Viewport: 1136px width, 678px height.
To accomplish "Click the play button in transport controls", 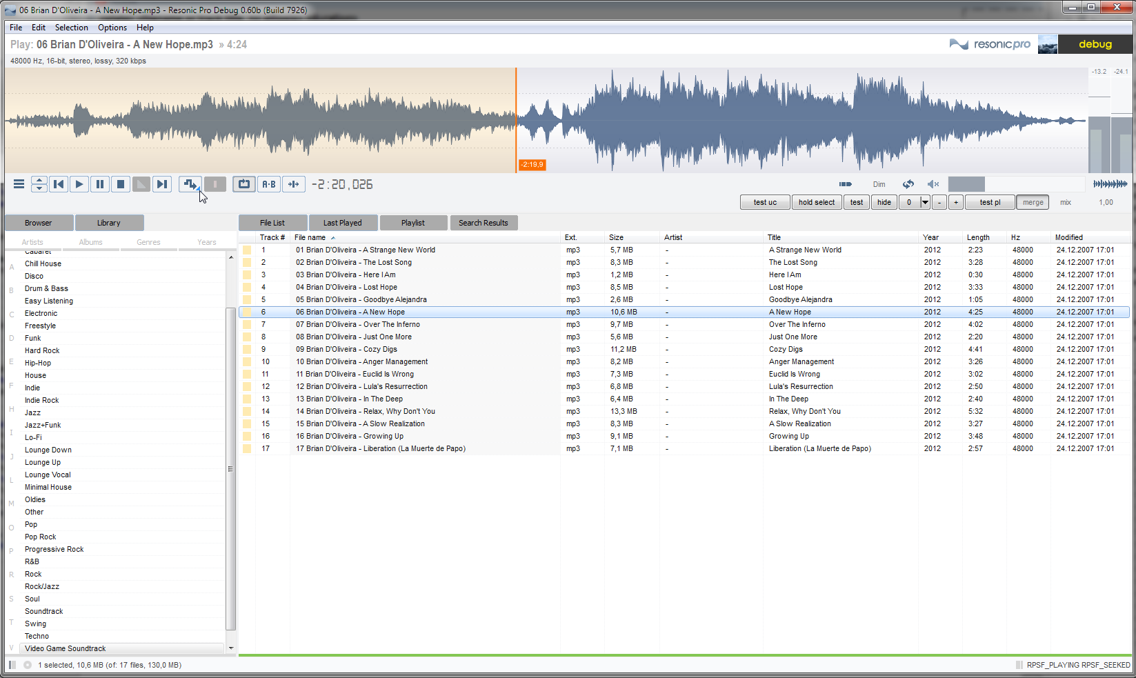I will [x=79, y=184].
